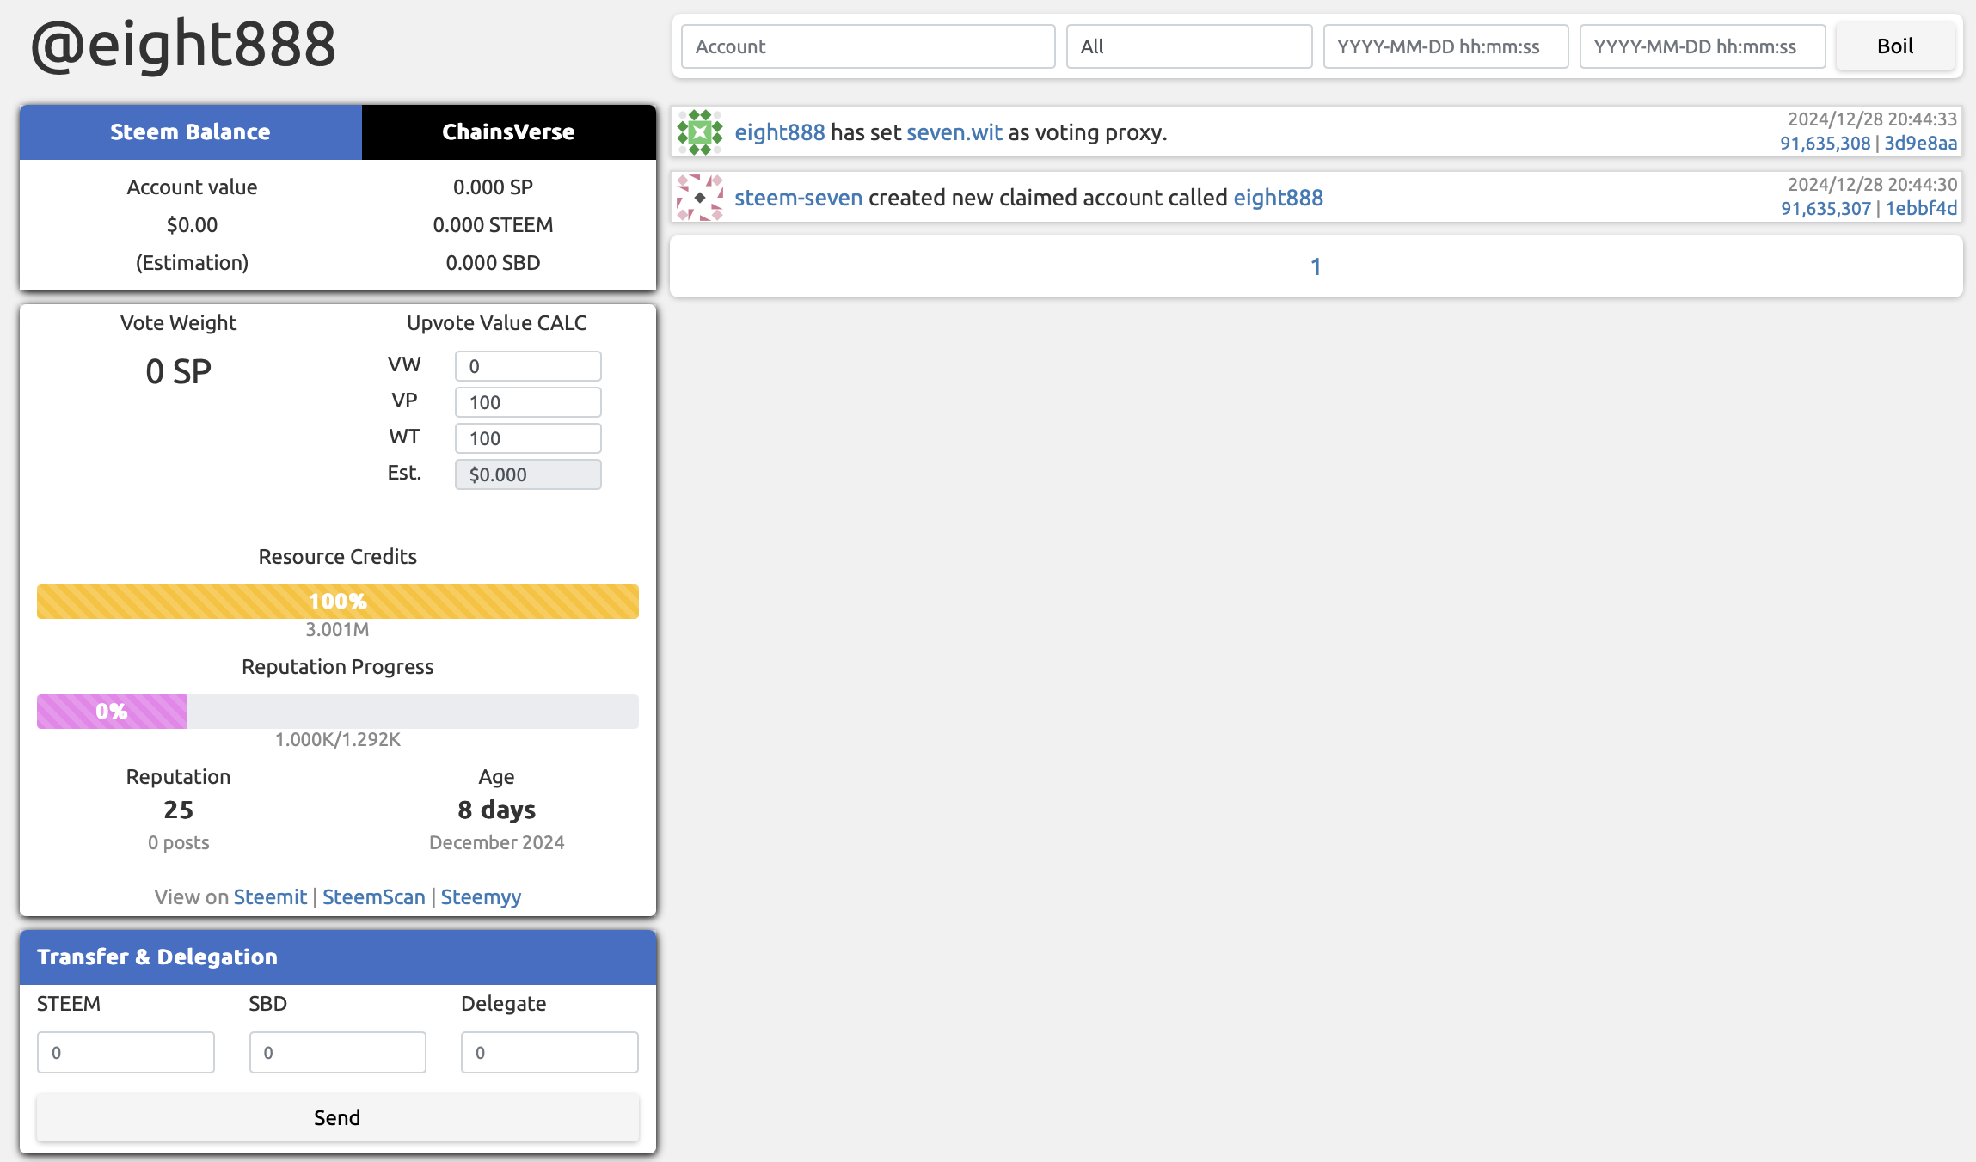Go to page 1 of history

1315,266
